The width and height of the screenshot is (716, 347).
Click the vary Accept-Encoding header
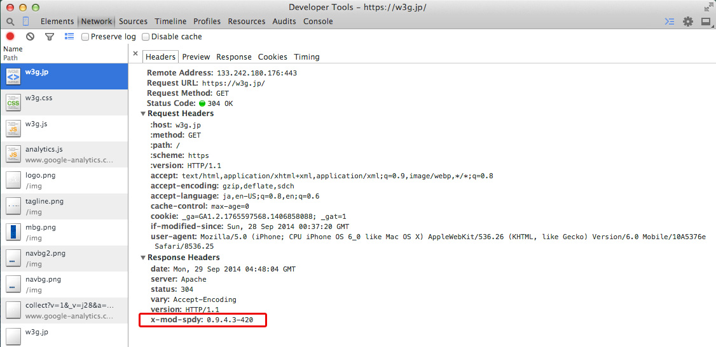[x=193, y=299]
